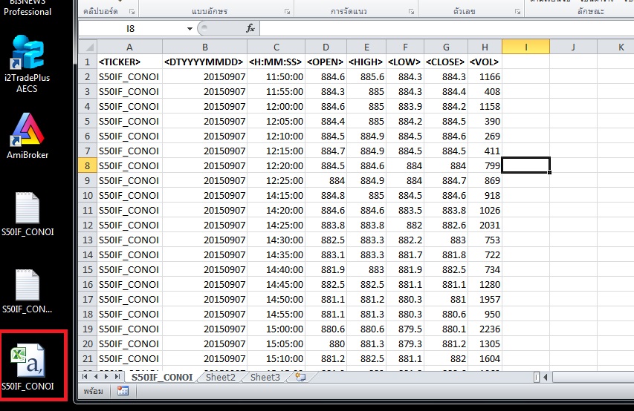Click the active empty cell I8
Viewport: 634px width, 411px height.
coord(525,165)
